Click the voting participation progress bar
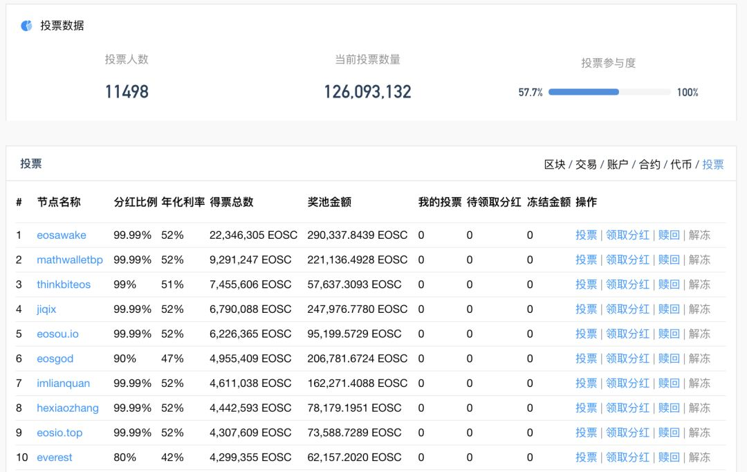 point(609,92)
